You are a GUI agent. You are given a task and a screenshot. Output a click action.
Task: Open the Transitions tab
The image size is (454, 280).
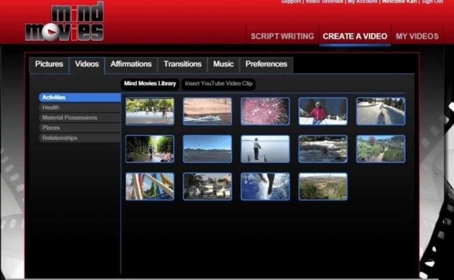tap(182, 64)
